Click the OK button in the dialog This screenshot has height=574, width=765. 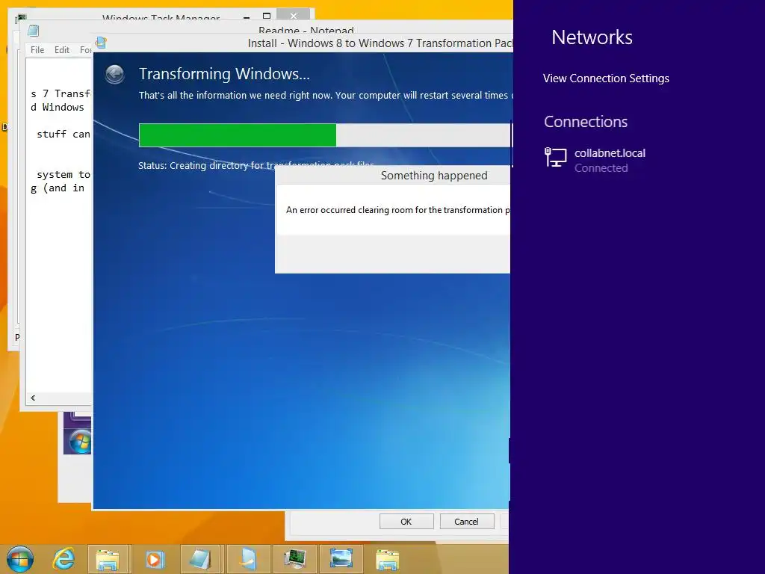[x=406, y=521]
